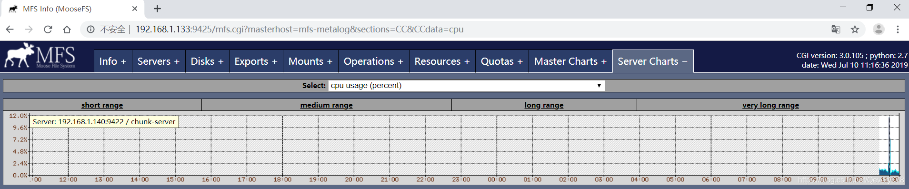Close the MFS Info tab
Screen dimensions: 909x189
tap(135, 9)
